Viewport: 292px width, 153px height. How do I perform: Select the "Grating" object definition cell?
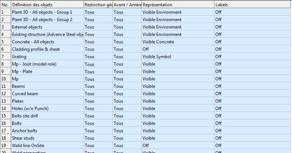(x=19, y=57)
